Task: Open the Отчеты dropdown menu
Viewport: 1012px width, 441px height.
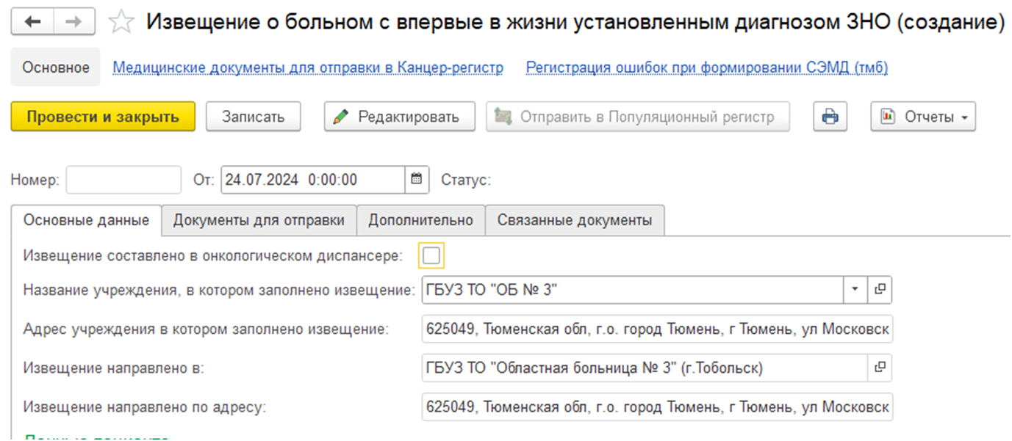Action: click(923, 117)
